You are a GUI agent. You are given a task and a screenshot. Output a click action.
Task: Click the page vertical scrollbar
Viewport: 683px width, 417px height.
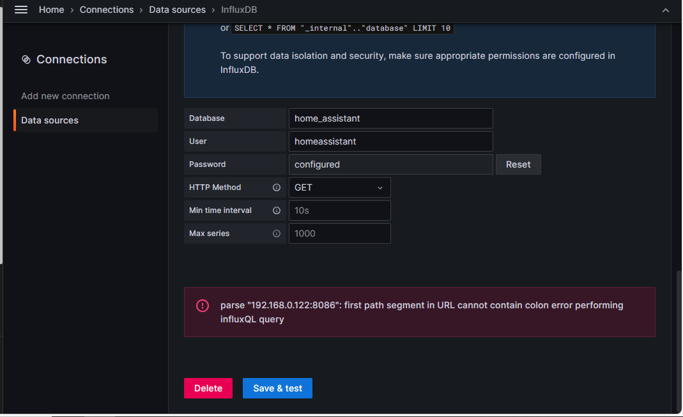click(679, 340)
